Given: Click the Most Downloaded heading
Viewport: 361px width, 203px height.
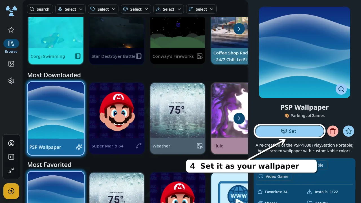Looking at the screenshot, I should (54, 75).
